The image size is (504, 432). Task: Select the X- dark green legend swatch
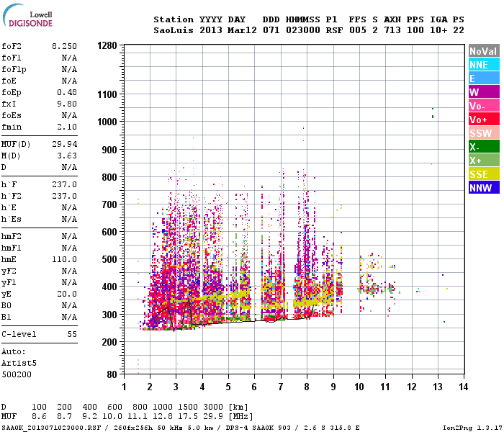pyautogui.click(x=484, y=147)
